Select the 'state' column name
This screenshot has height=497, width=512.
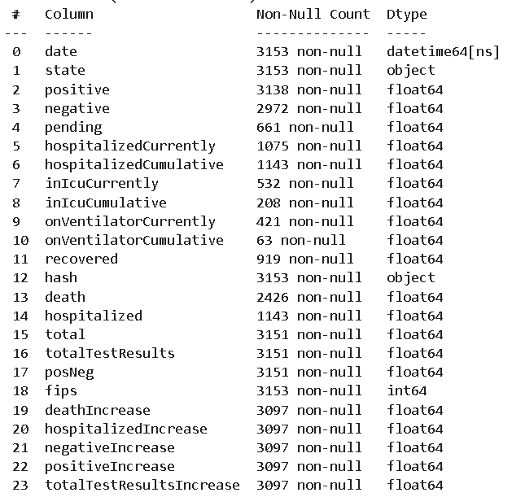pyautogui.click(x=65, y=71)
